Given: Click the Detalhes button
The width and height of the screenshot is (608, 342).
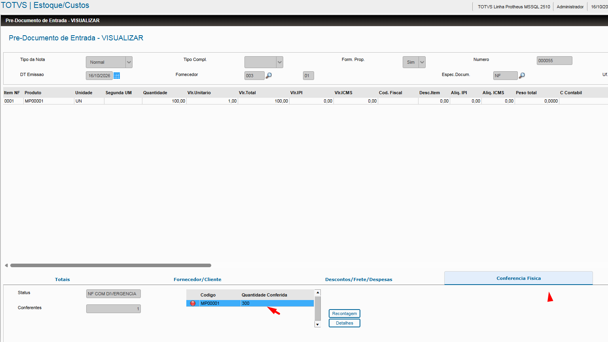Looking at the screenshot, I should [345, 323].
